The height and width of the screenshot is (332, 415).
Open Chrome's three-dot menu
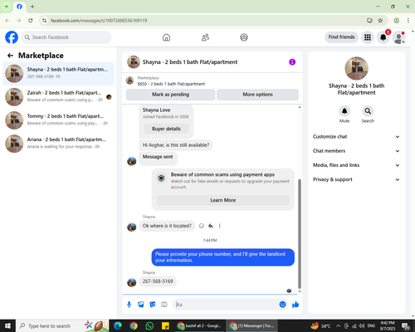click(x=408, y=21)
